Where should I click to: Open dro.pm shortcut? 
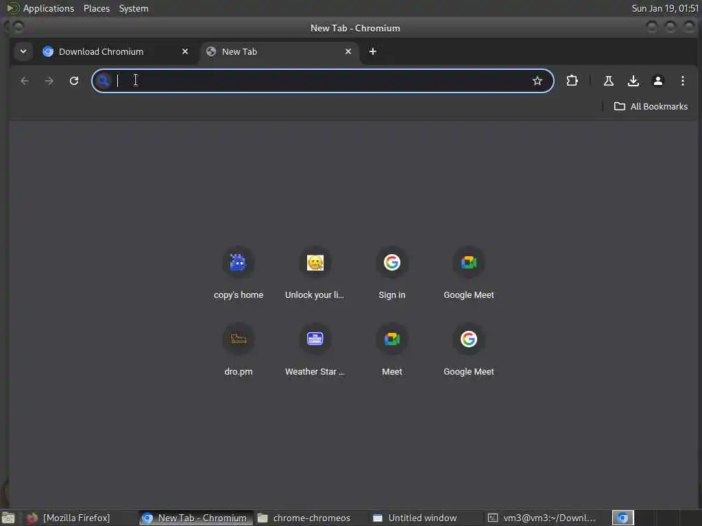pos(238,350)
